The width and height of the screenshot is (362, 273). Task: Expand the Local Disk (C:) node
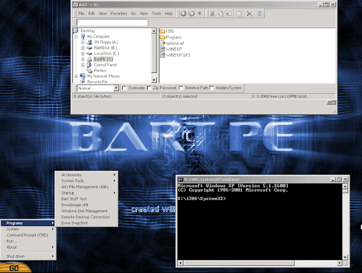(83, 54)
